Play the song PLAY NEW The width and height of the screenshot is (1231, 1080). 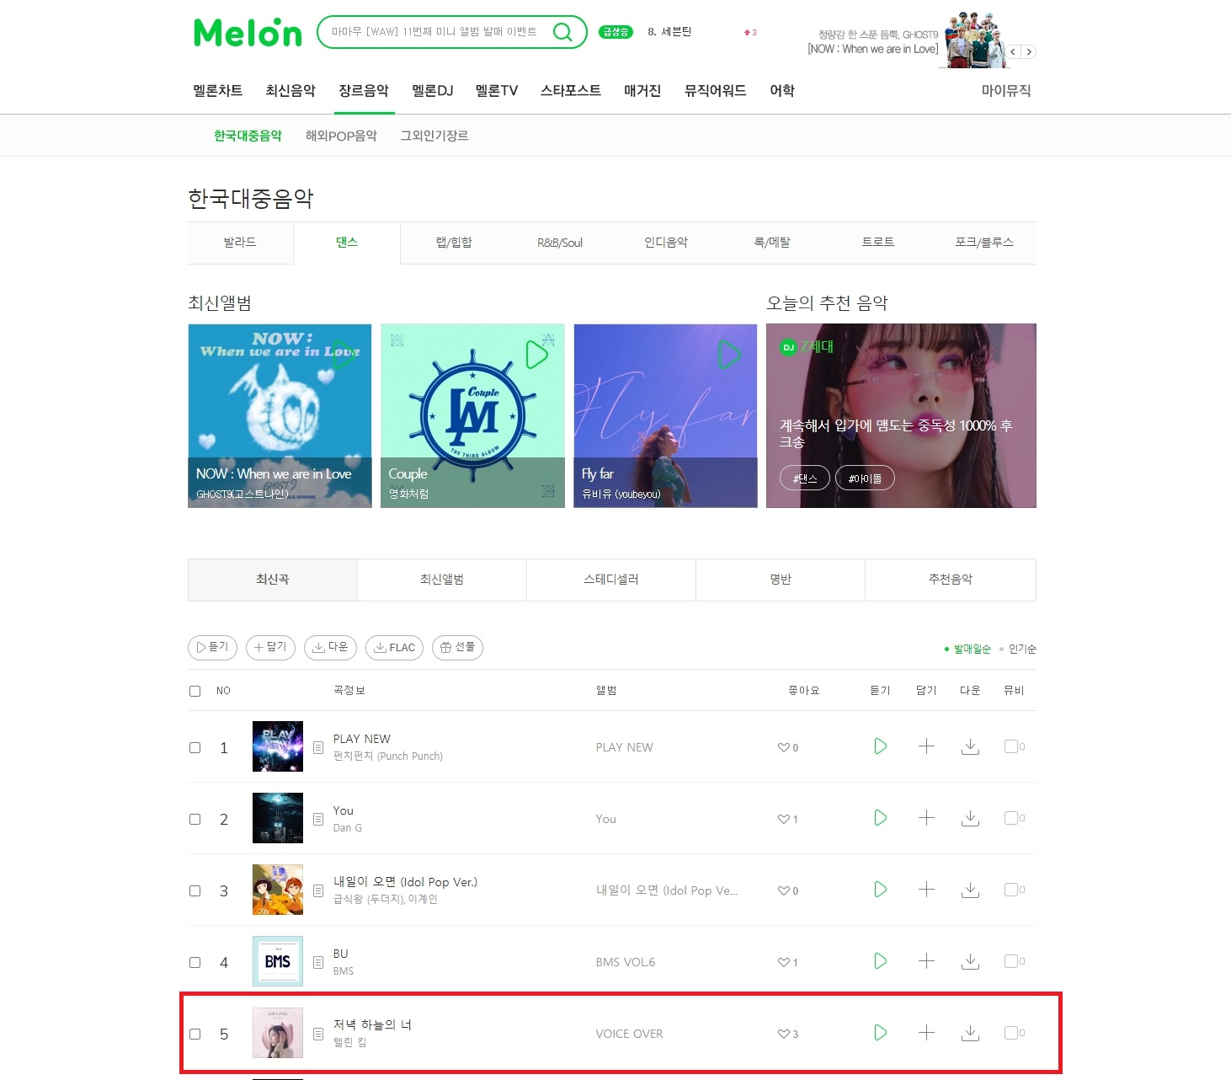click(880, 746)
